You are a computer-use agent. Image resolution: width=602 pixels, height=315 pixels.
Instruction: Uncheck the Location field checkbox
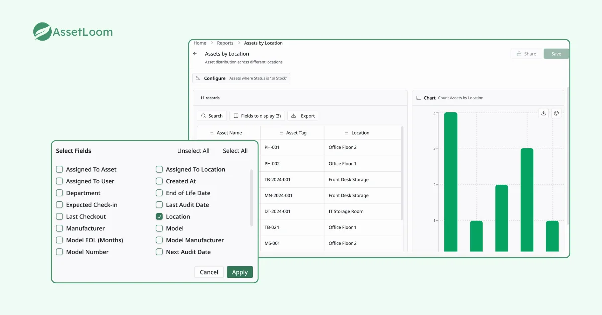pos(159,216)
